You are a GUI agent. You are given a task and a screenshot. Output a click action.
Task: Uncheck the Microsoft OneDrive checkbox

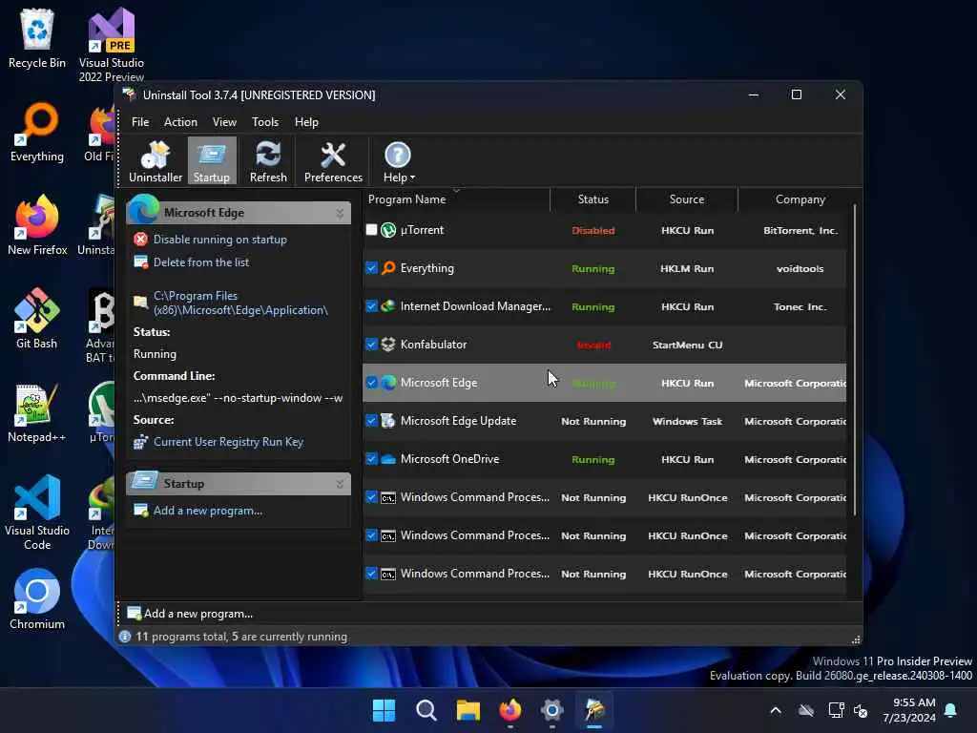pos(371,459)
